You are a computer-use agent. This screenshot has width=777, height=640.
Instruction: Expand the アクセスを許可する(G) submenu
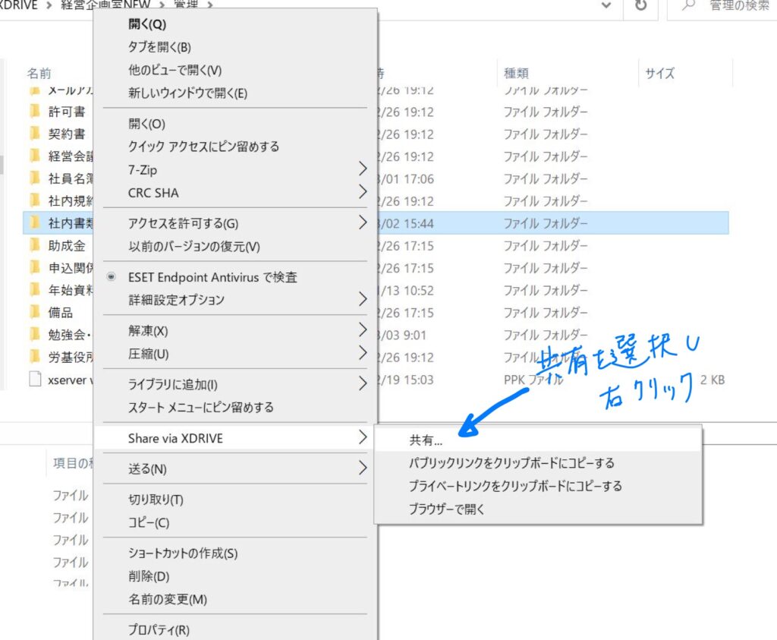point(363,223)
